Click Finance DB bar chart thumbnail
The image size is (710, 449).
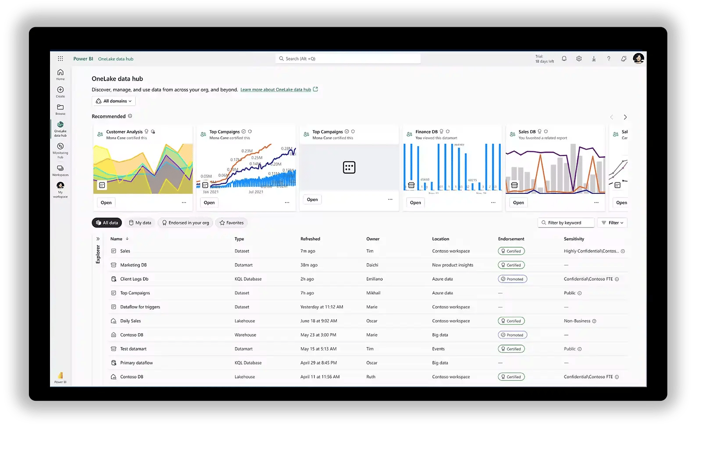(x=452, y=168)
